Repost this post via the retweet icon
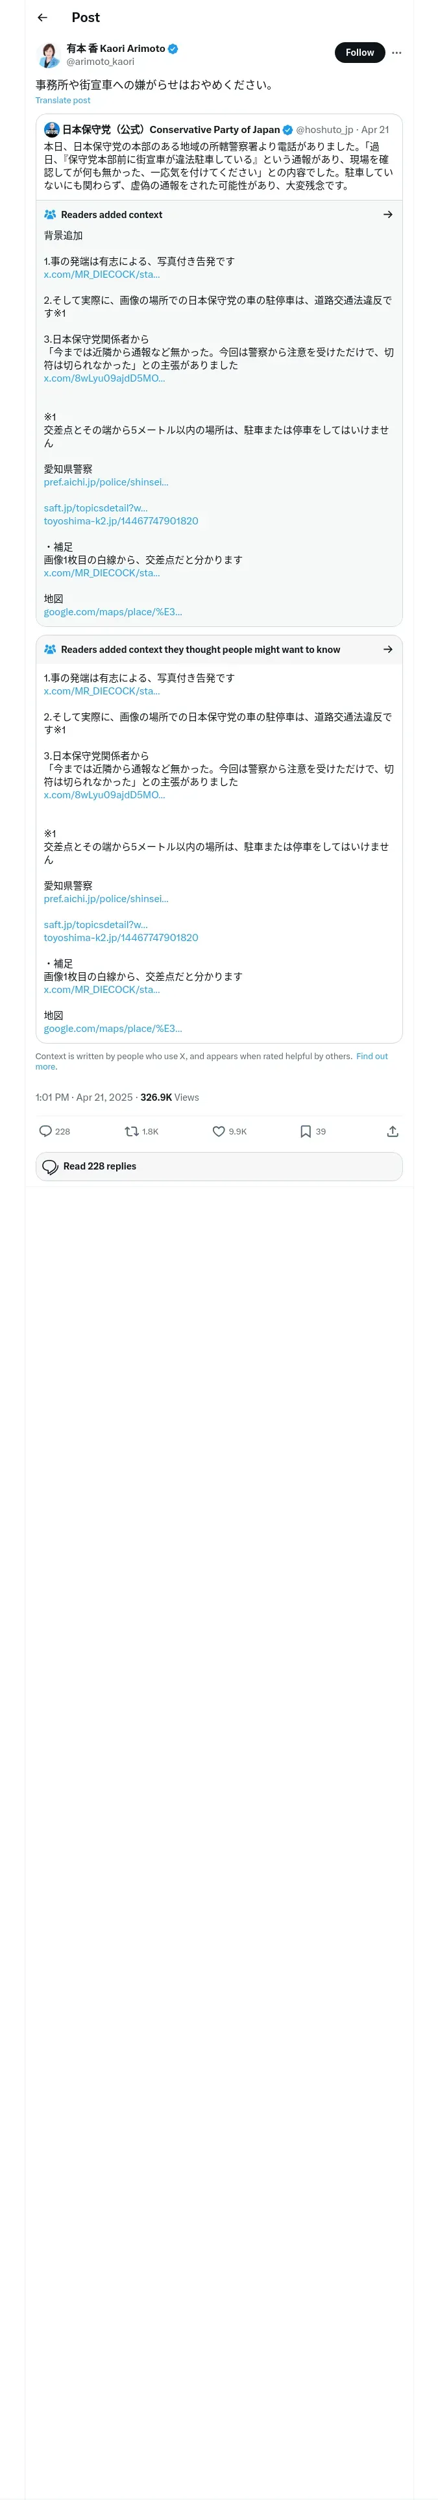Image resolution: width=438 pixels, height=2500 pixels. pyautogui.click(x=132, y=1131)
